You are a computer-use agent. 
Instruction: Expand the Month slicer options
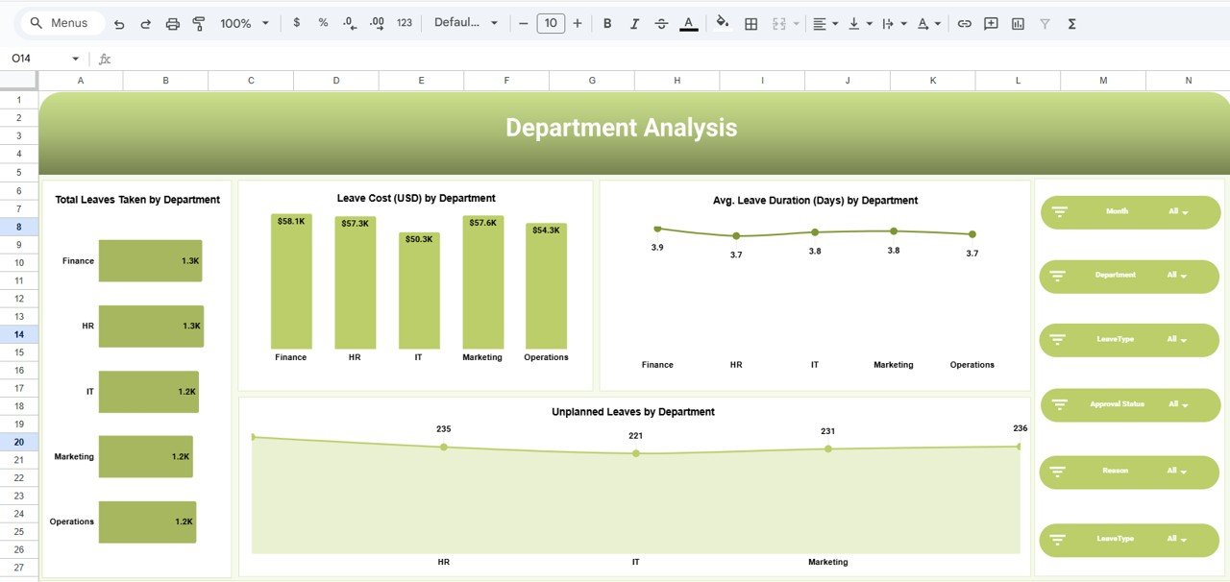pyautogui.click(x=1186, y=211)
